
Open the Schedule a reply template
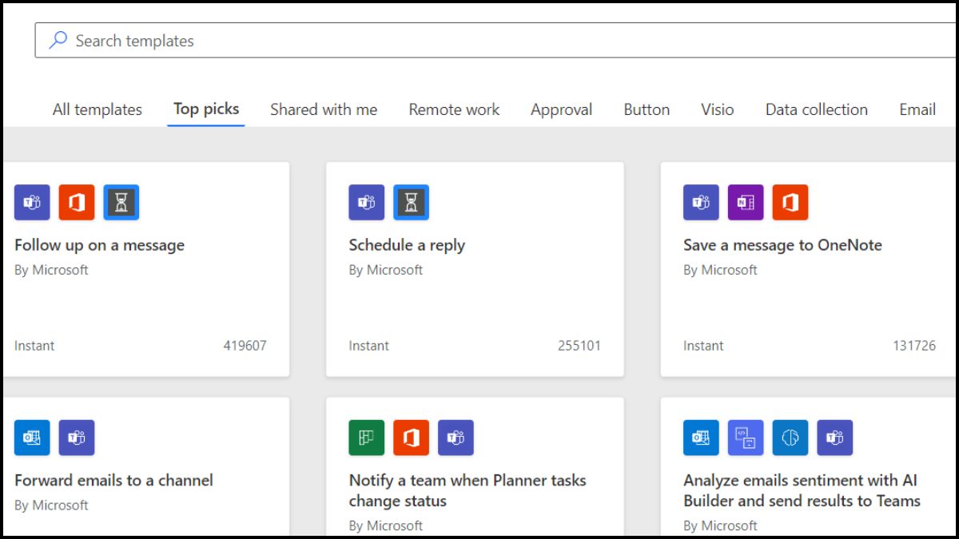click(x=407, y=245)
